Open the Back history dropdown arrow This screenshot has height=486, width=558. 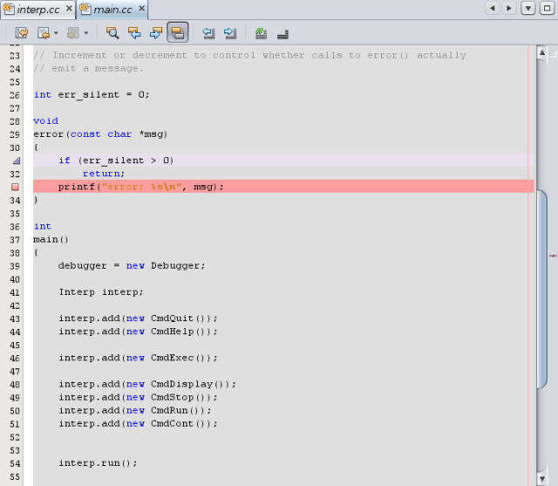(x=56, y=33)
